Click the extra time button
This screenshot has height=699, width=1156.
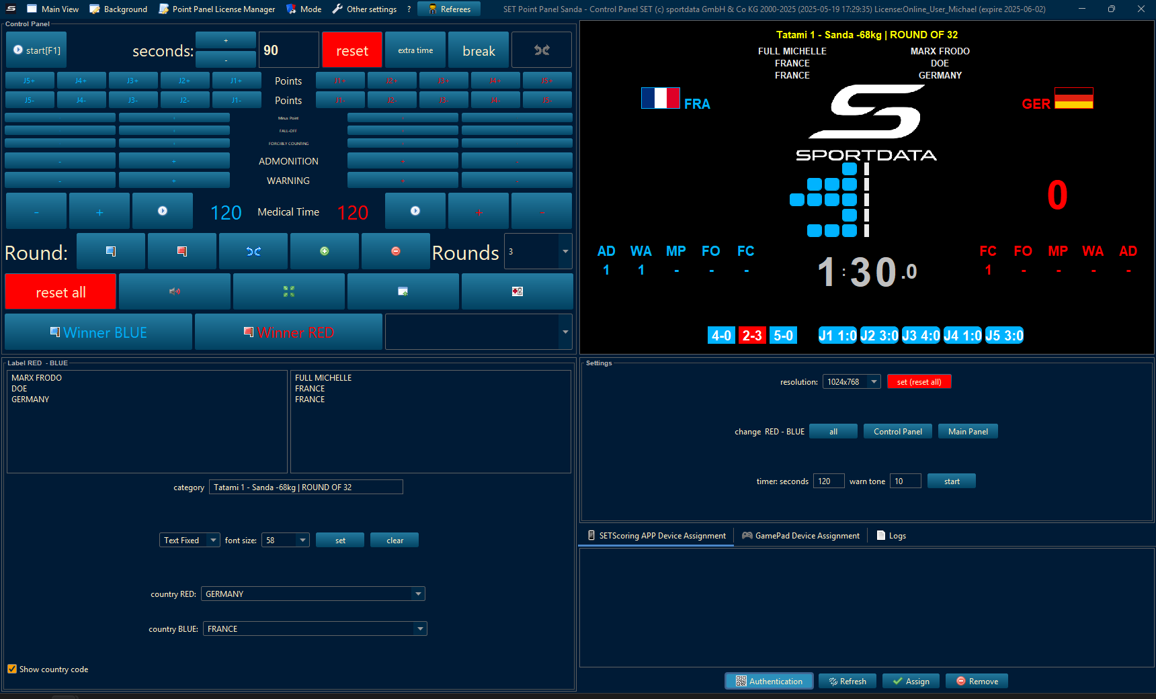[415, 50]
